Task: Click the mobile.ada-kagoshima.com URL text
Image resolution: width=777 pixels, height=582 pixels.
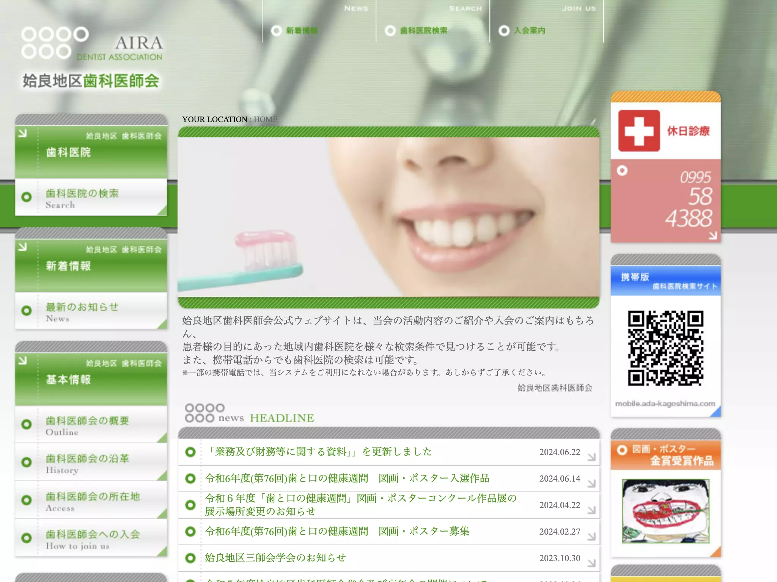Action: [x=665, y=404]
